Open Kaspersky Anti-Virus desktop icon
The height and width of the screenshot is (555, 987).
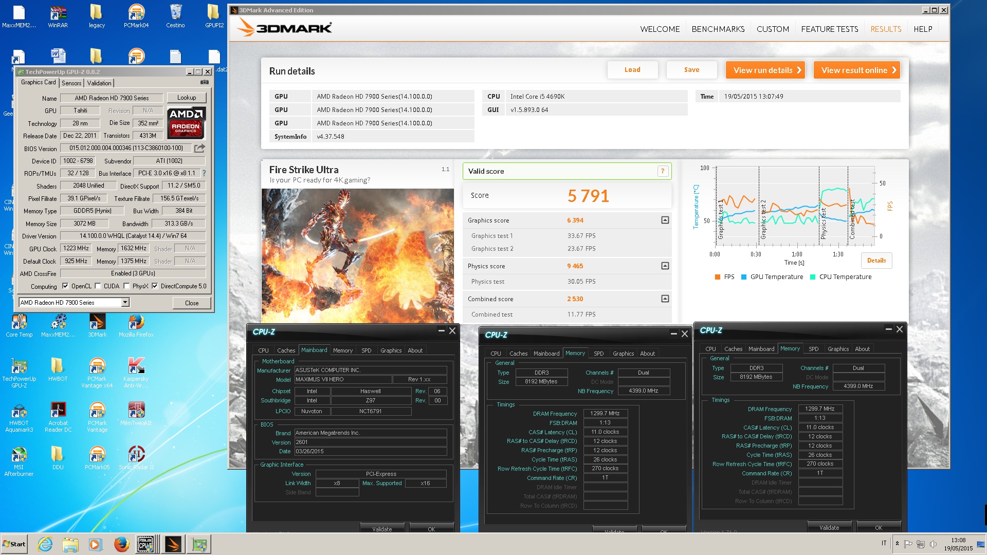pos(136,373)
